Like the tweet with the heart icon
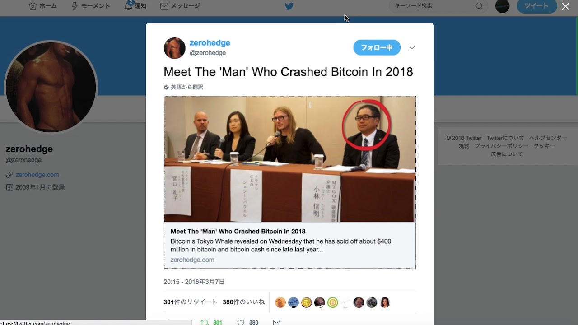578x325 pixels. (241, 322)
